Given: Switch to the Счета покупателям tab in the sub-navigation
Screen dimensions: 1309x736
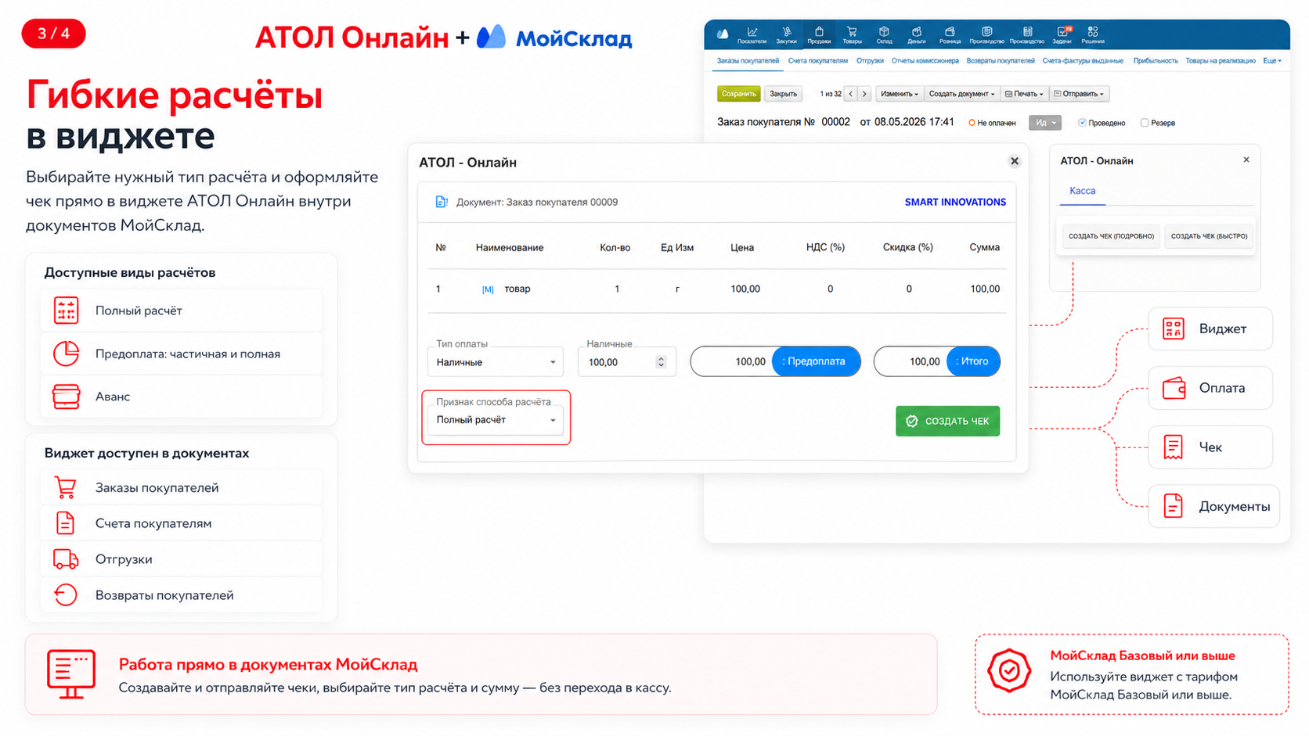Looking at the screenshot, I should [818, 61].
